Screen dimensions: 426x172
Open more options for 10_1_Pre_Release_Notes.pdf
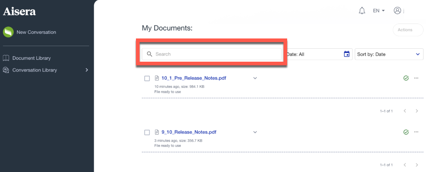[417, 78]
